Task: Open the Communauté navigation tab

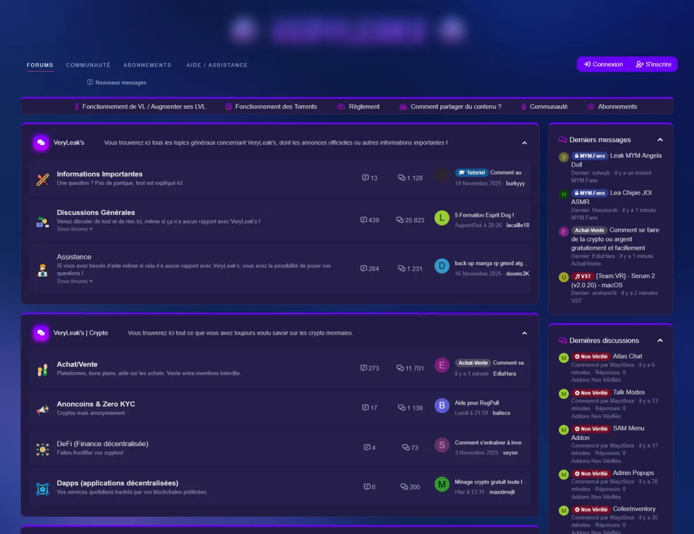Action: (88, 65)
